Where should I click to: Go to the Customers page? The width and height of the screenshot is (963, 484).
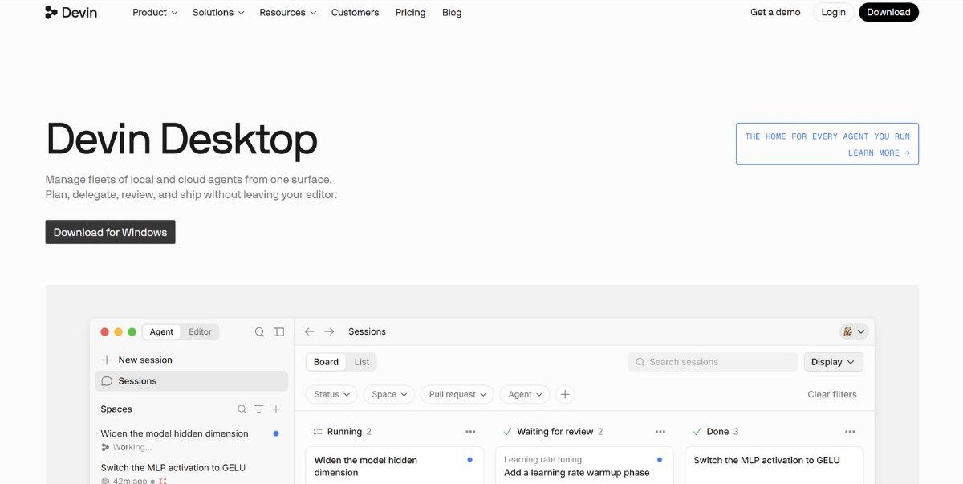coord(355,12)
